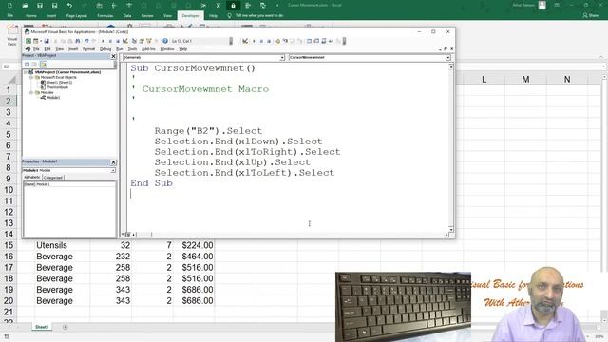
Task: Open the Properties Window toolbar icon
Action: point(142,41)
